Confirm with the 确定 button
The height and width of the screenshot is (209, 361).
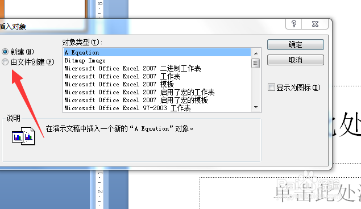click(x=296, y=44)
